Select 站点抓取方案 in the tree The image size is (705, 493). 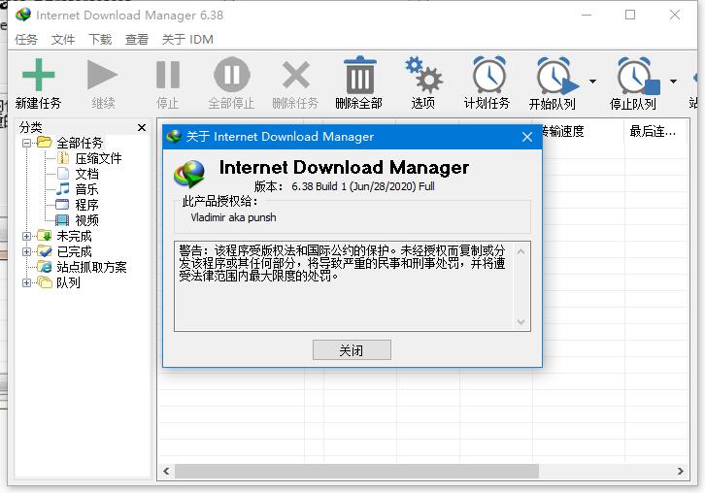coord(91,267)
